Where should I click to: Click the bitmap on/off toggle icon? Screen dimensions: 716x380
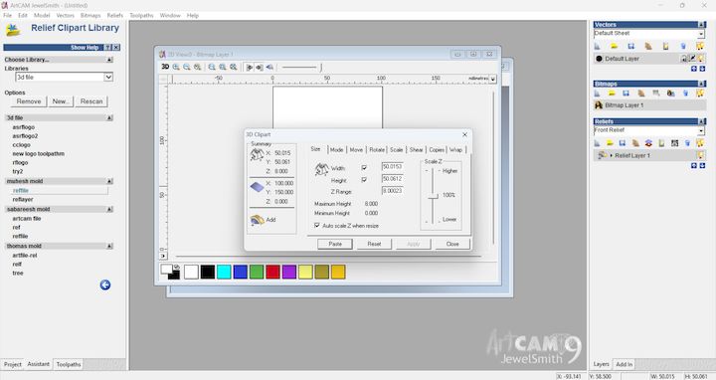250,67
